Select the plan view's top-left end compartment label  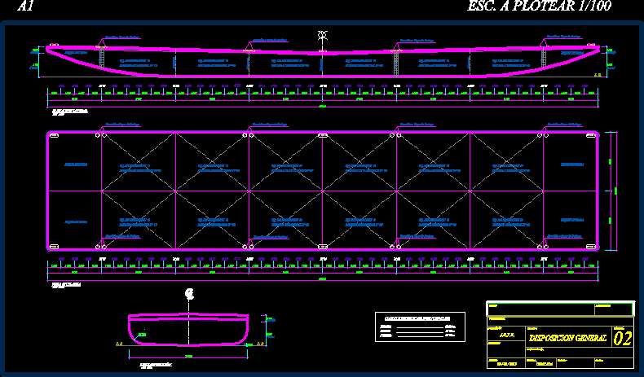click(75, 164)
